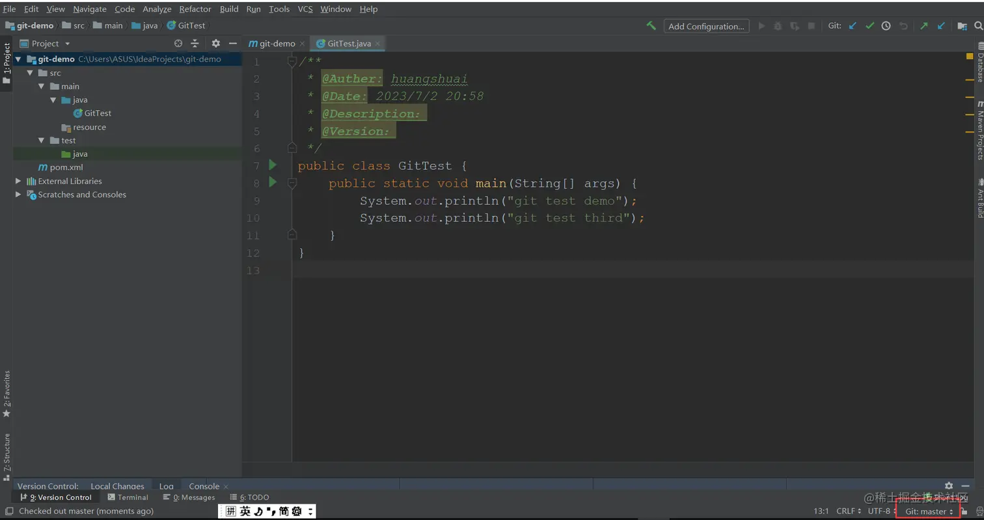Select the GitTest class in project tree

pos(92,113)
